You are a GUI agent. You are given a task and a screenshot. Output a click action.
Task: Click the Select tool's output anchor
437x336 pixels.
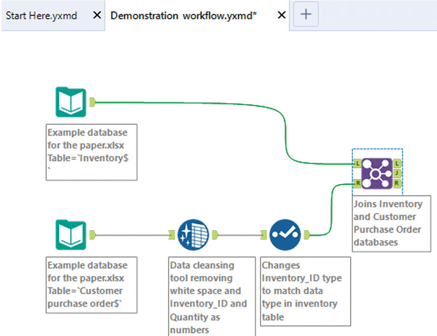(307, 235)
